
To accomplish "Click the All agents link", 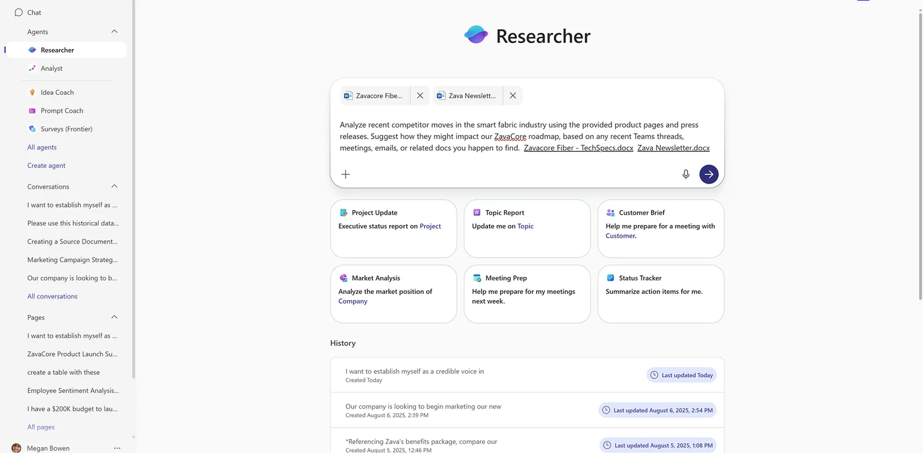I will point(42,147).
